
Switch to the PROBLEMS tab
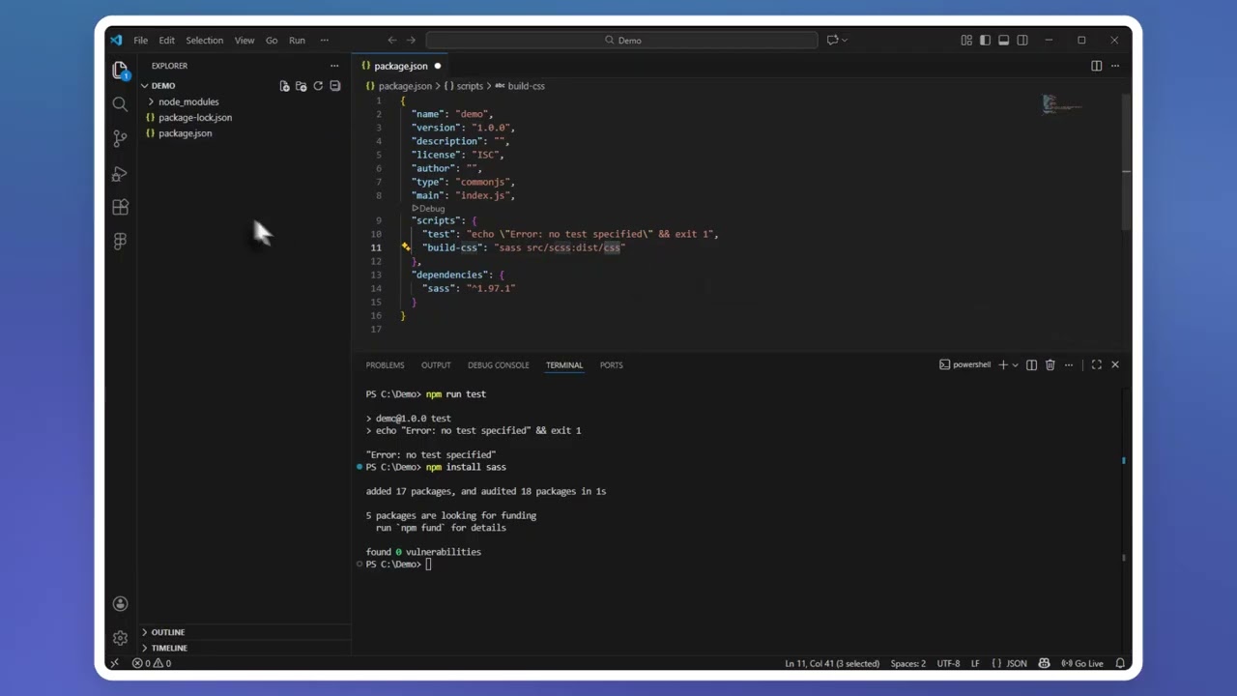pos(385,365)
